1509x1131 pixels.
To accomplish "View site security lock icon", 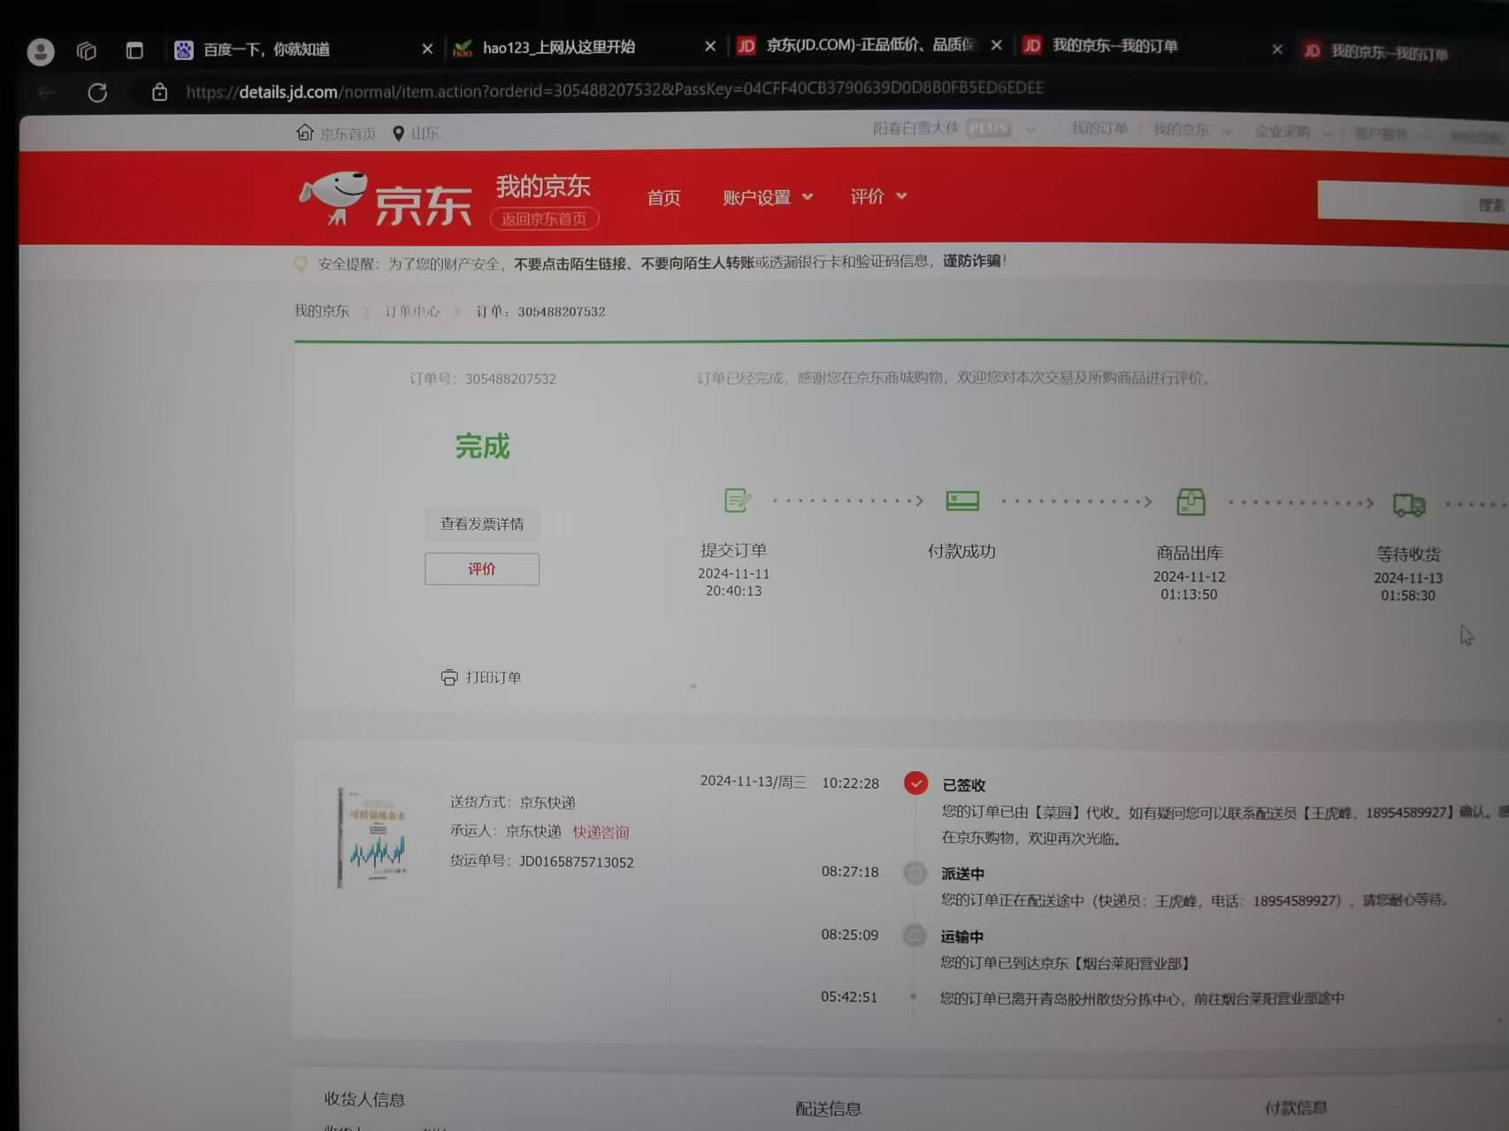I will 159,92.
